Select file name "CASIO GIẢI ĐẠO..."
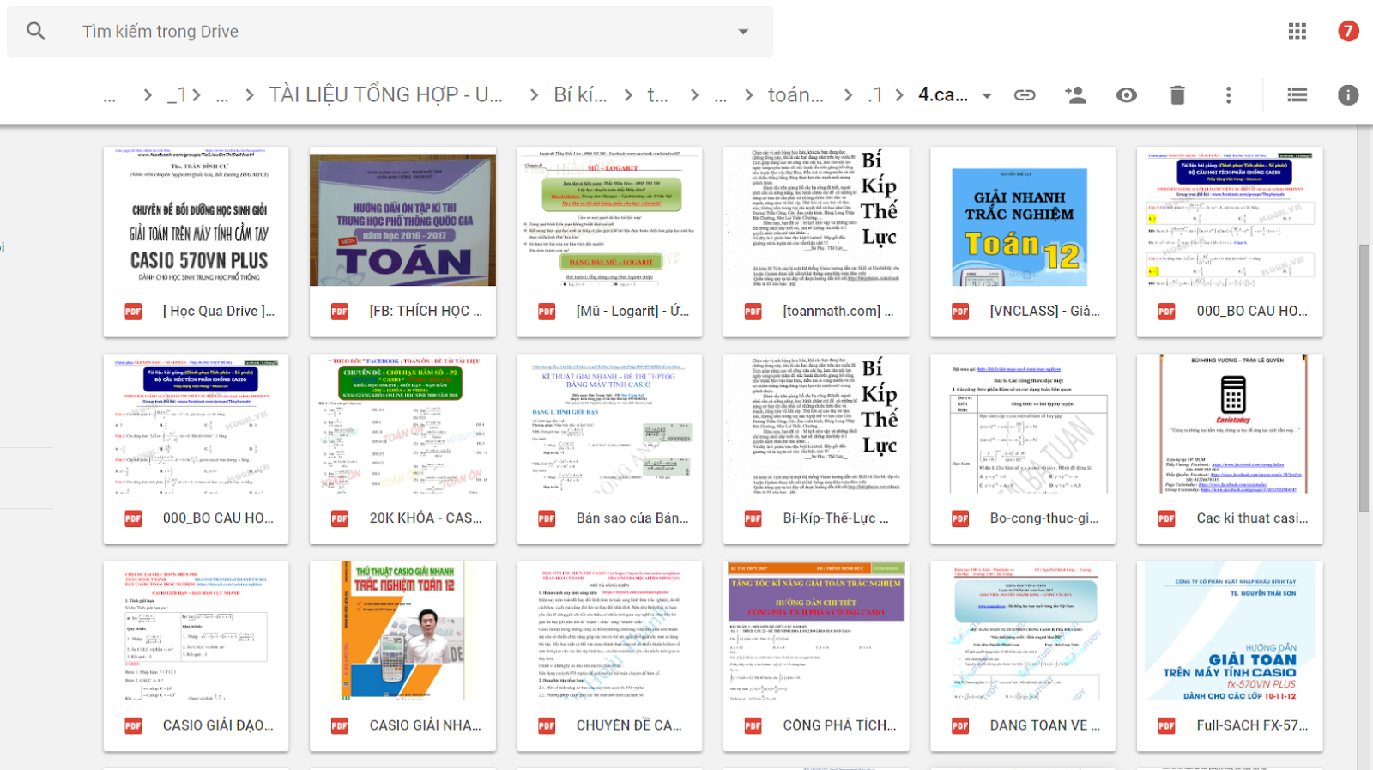This screenshot has width=1373, height=770. click(218, 726)
